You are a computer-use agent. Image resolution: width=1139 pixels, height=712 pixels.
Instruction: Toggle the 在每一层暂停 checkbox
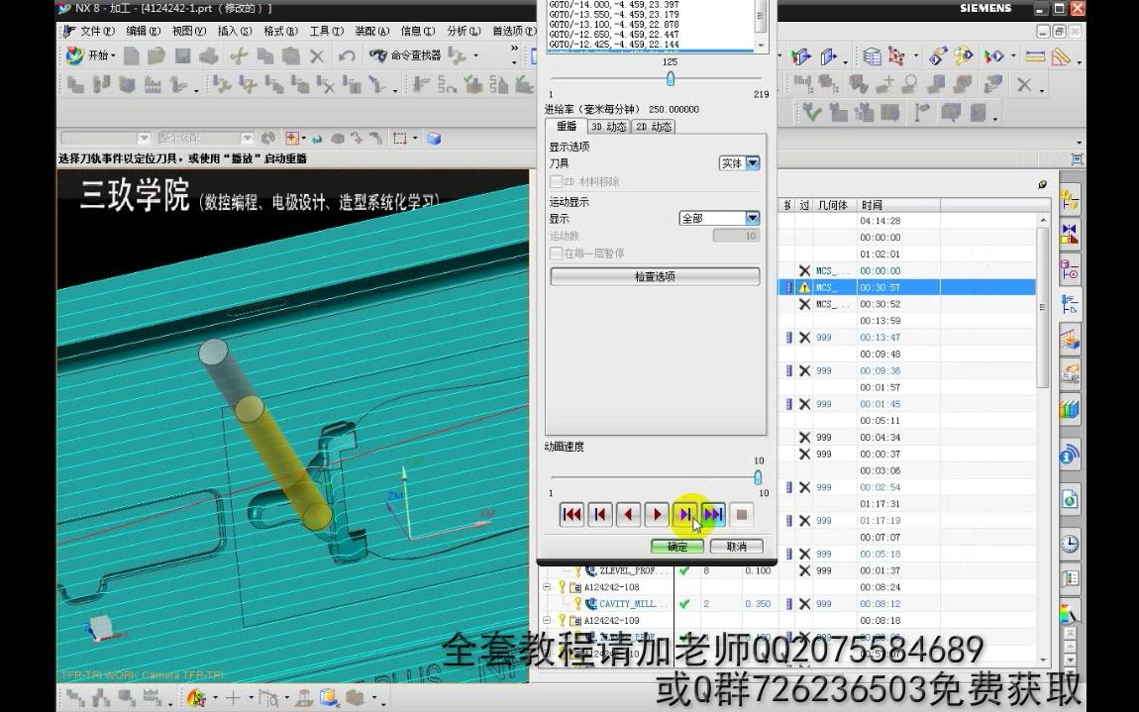(557, 254)
